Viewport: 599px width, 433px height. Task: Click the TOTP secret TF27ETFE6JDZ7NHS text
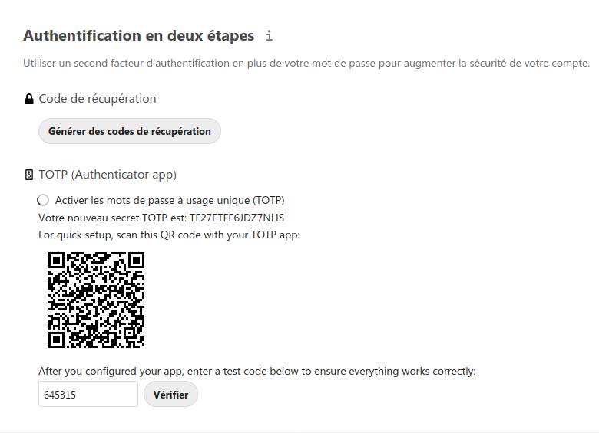(237, 218)
